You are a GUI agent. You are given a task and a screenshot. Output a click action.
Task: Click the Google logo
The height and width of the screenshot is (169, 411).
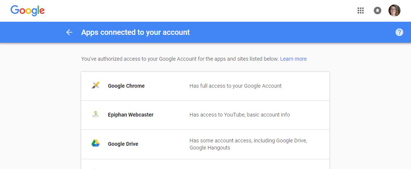point(27,11)
